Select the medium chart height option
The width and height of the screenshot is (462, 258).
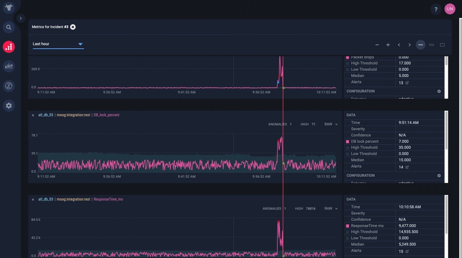[432, 45]
